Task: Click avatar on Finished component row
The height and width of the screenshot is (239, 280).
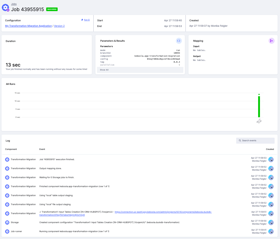Action: coord(271,186)
